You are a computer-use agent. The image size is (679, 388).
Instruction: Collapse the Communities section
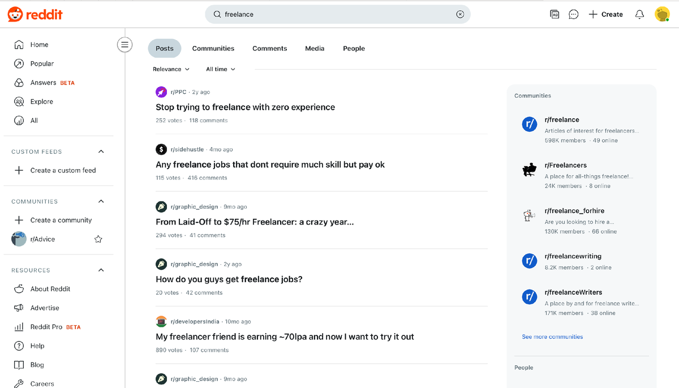coord(101,201)
